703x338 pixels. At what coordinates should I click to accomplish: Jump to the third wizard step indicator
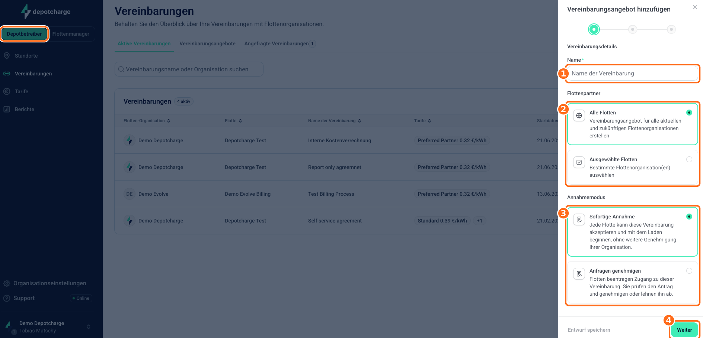[x=671, y=29]
